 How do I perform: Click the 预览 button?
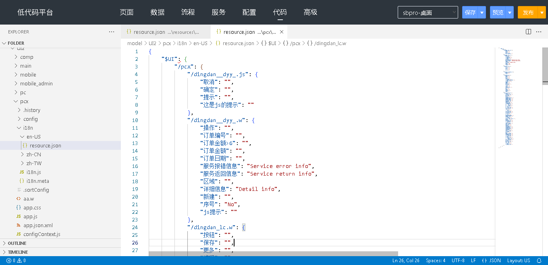pyautogui.click(x=498, y=12)
